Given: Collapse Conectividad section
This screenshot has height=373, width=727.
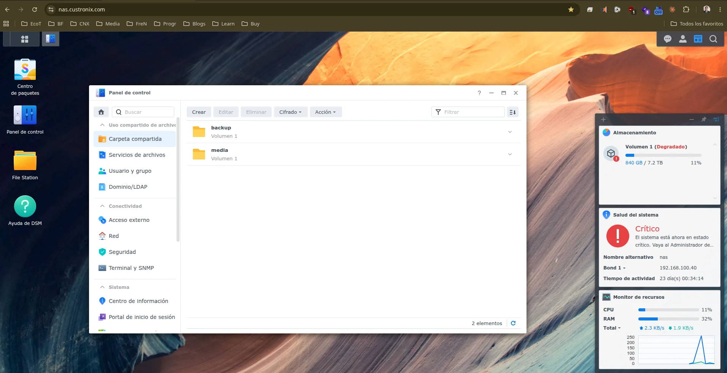Looking at the screenshot, I should (102, 206).
